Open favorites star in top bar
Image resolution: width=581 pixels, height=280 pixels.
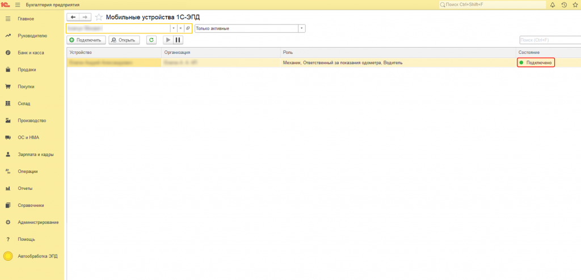click(575, 5)
